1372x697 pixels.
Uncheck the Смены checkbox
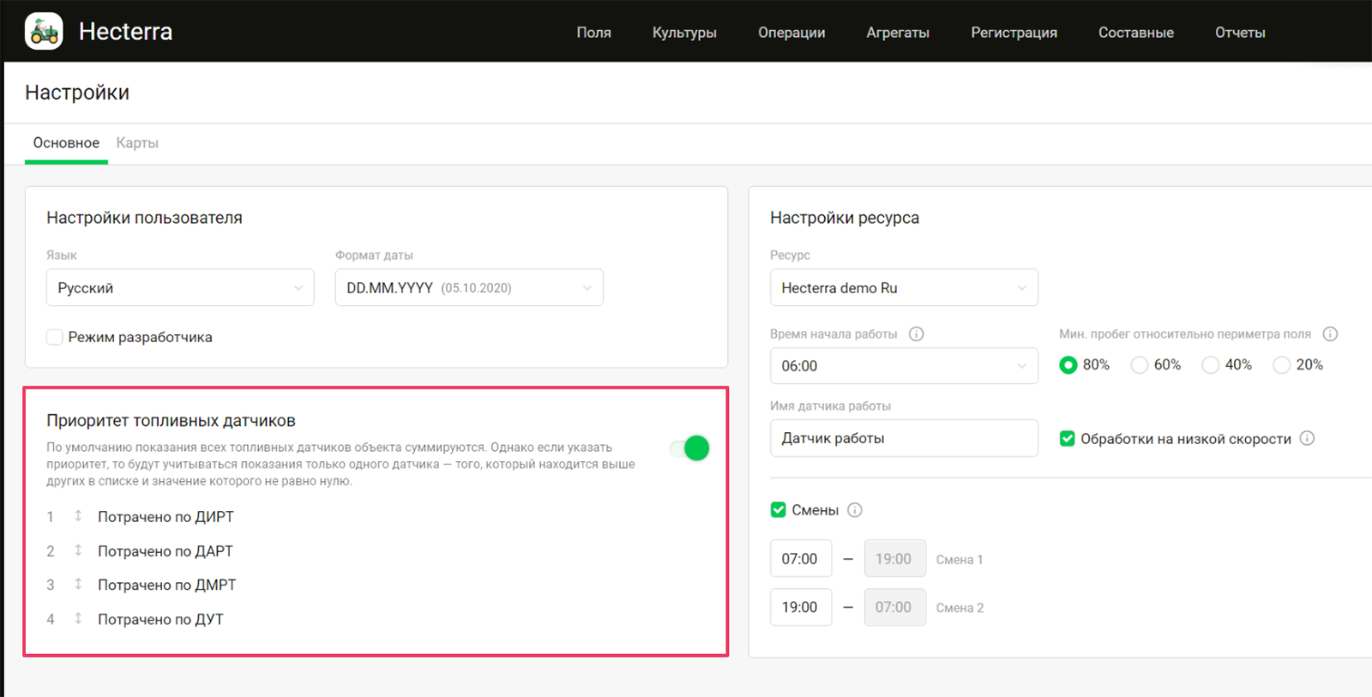click(778, 510)
